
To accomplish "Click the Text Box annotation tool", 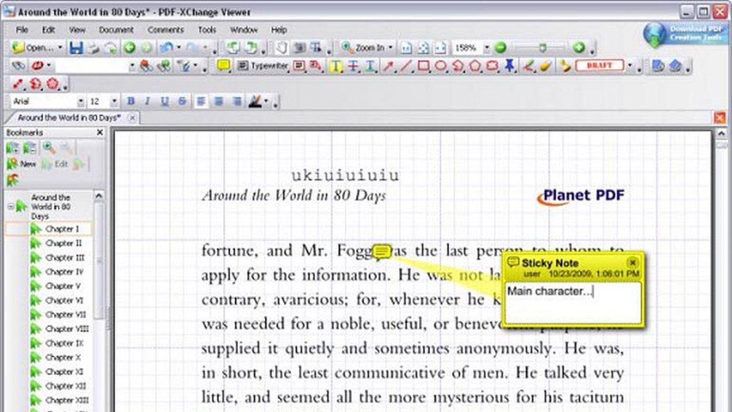I will point(299,65).
